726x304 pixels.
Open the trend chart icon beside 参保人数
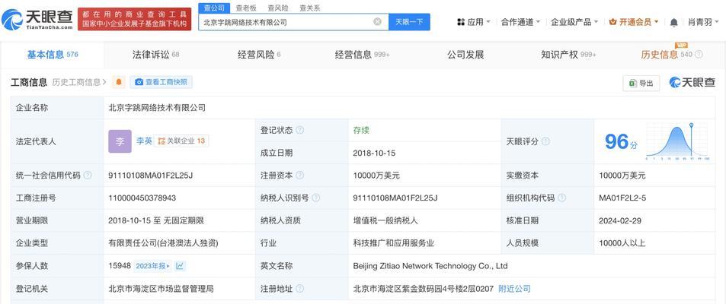coord(180,266)
